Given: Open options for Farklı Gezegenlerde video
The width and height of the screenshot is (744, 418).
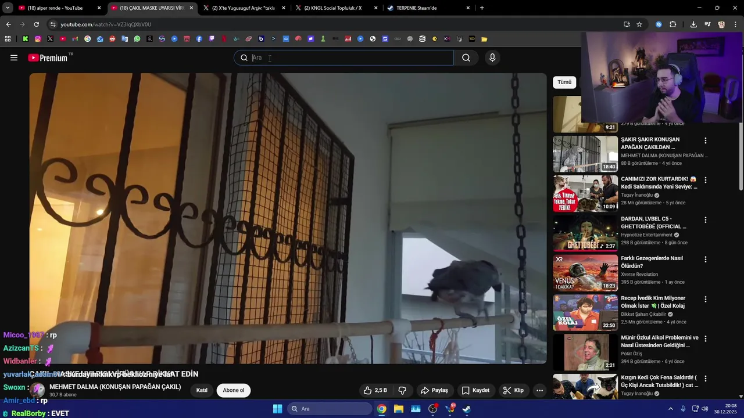Looking at the screenshot, I should point(706,260).
